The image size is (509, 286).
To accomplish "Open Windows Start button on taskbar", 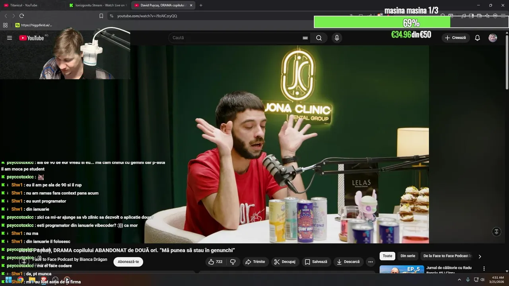I will point(8,279).
